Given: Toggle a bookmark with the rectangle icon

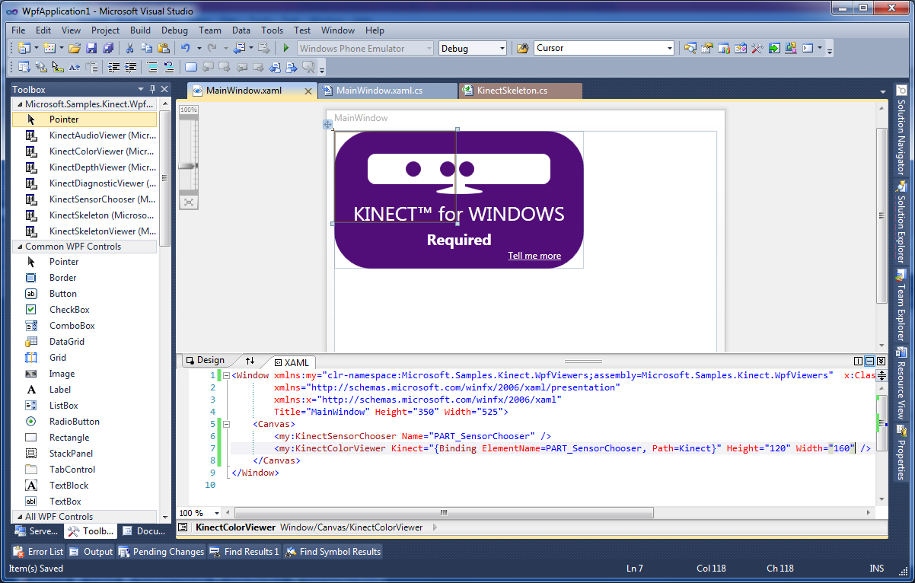Looking at the screenshot, I should [x=191, y=67].
